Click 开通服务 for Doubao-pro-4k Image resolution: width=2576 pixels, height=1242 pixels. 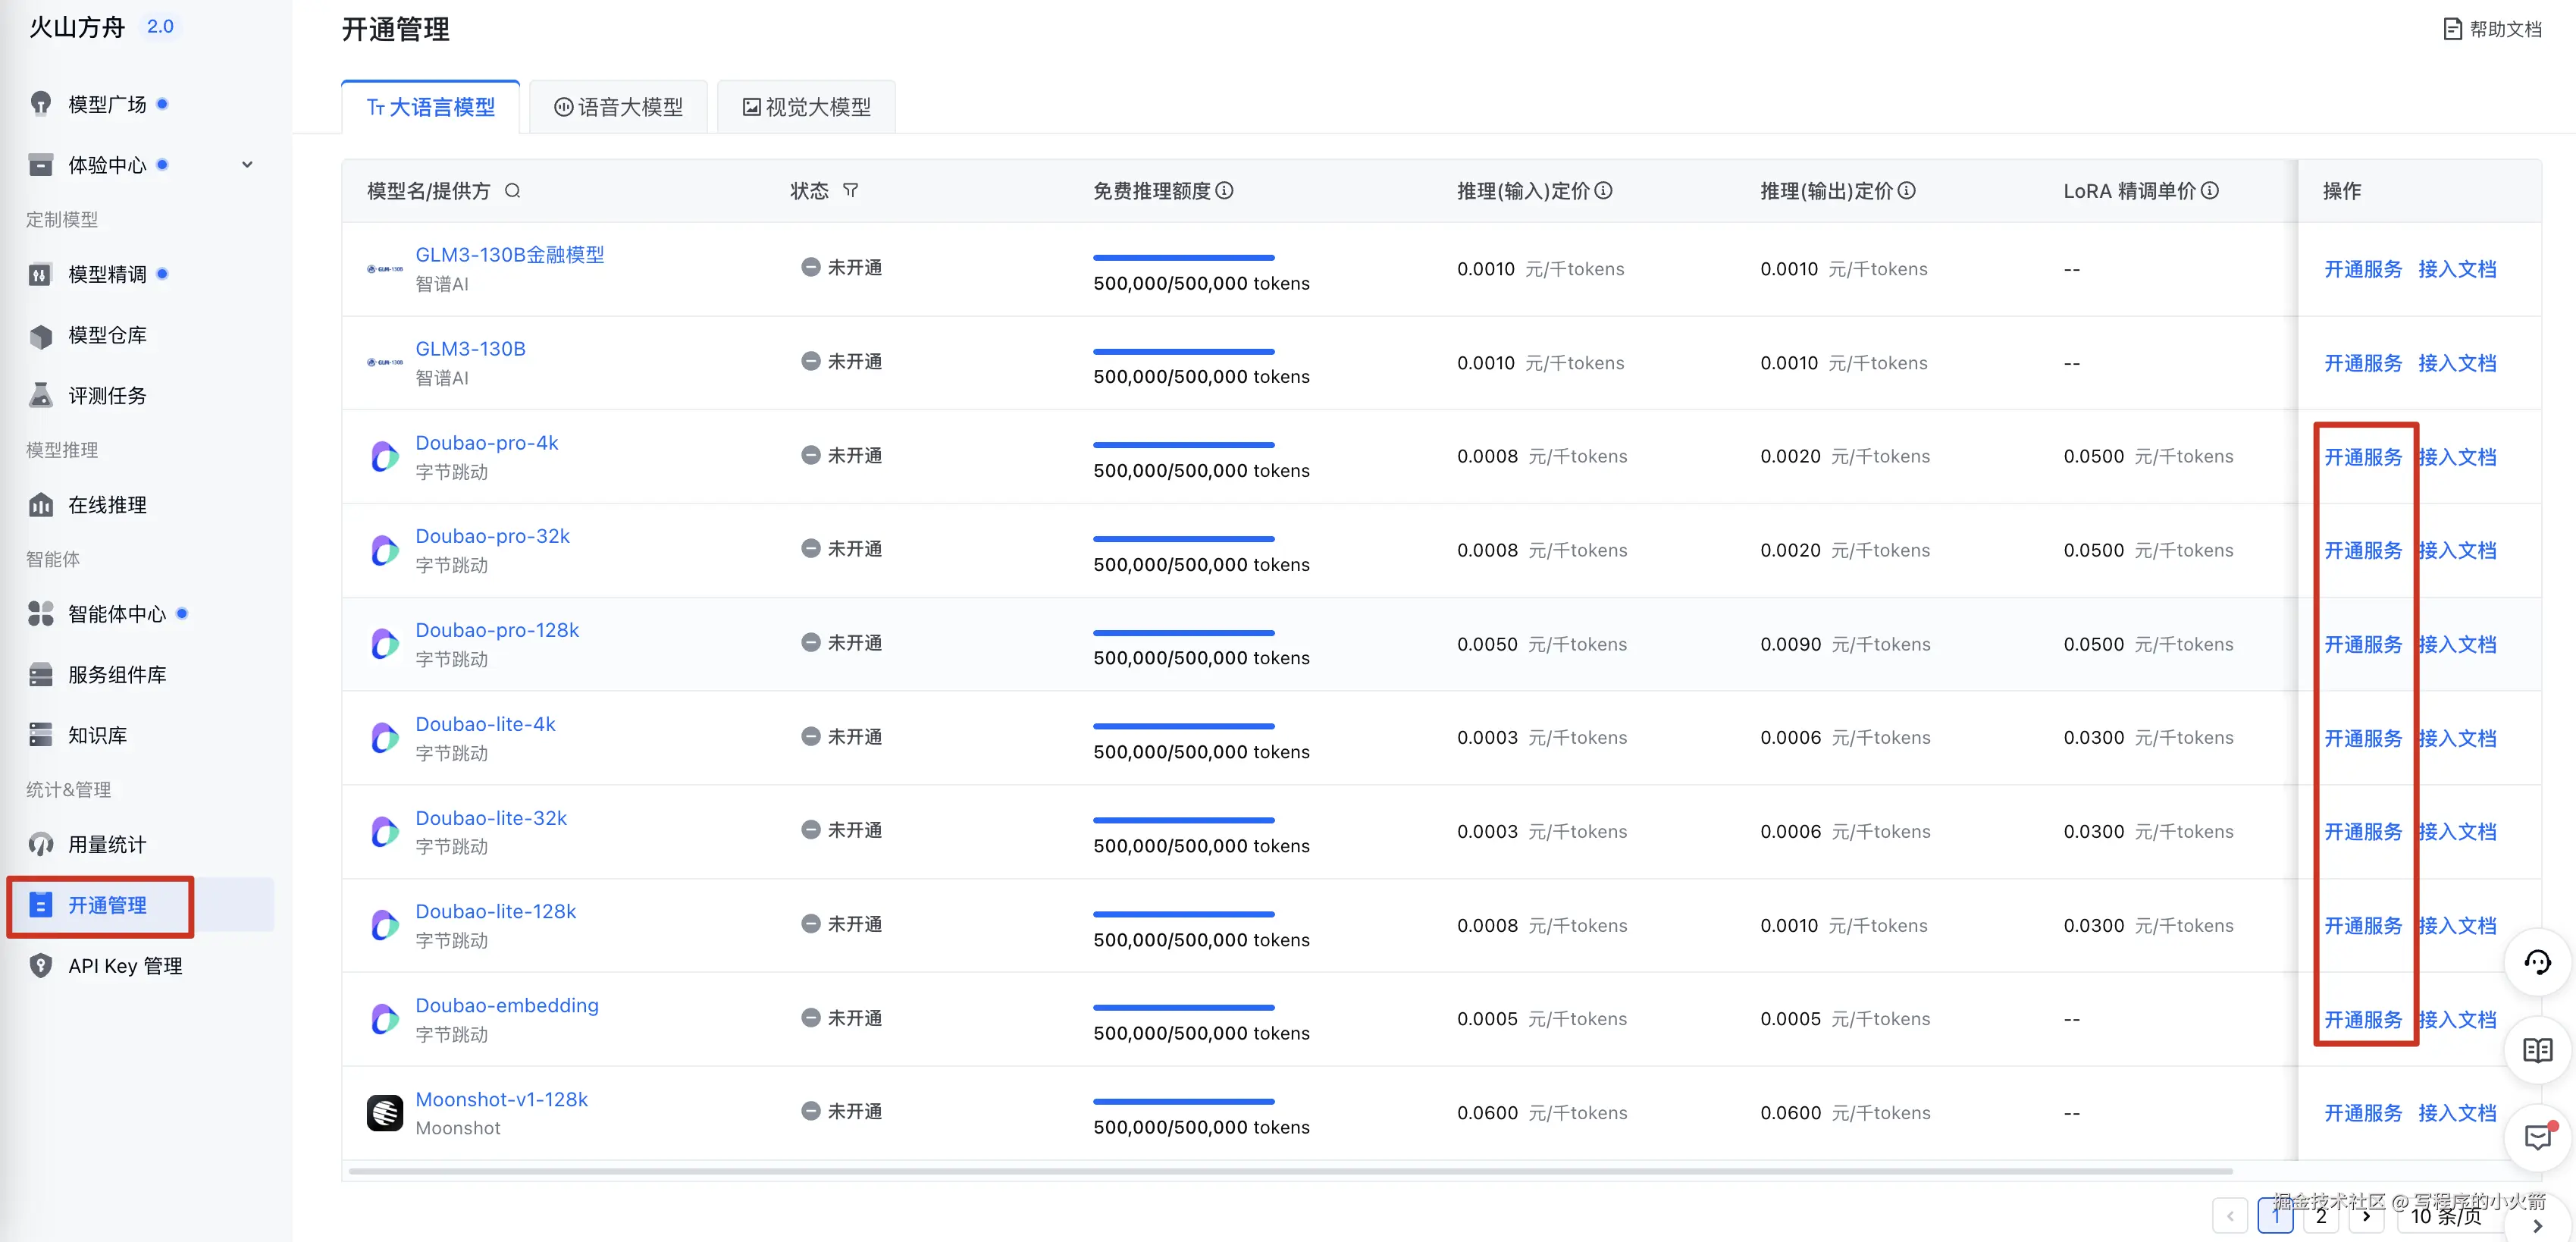[2362, 457]
